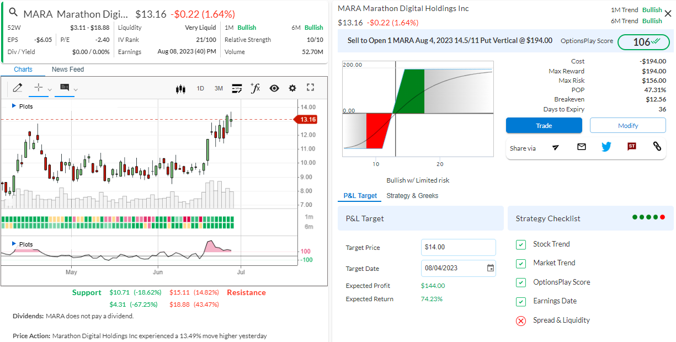
Task: Open the Target Date calendar picker
Action: (491, 268)
